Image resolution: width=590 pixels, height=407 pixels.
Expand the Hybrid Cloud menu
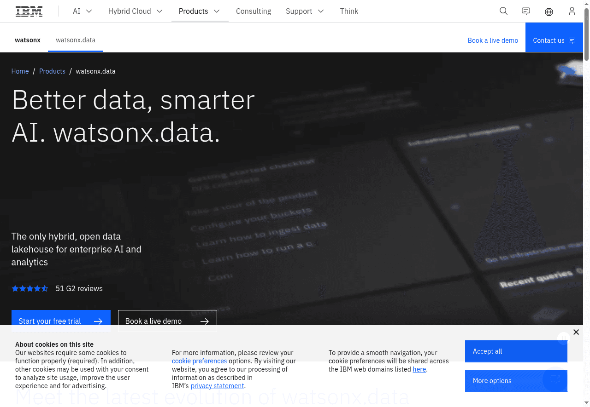click(x=135, y=11)
